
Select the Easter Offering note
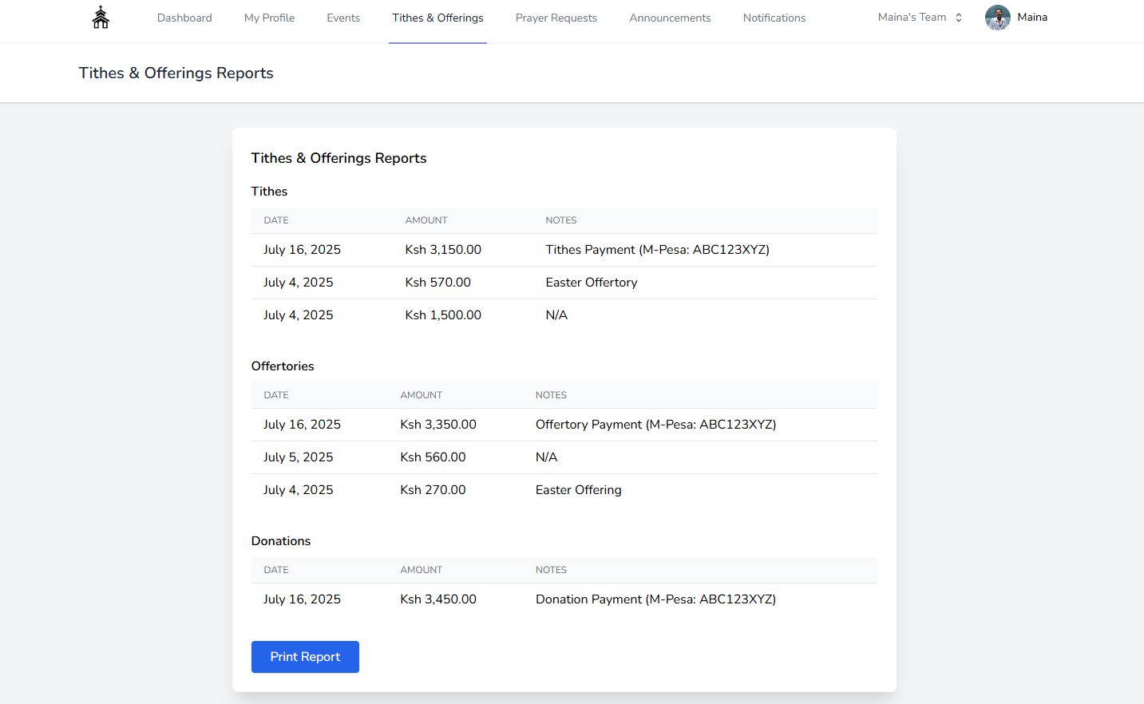click(x=578, y=490)
